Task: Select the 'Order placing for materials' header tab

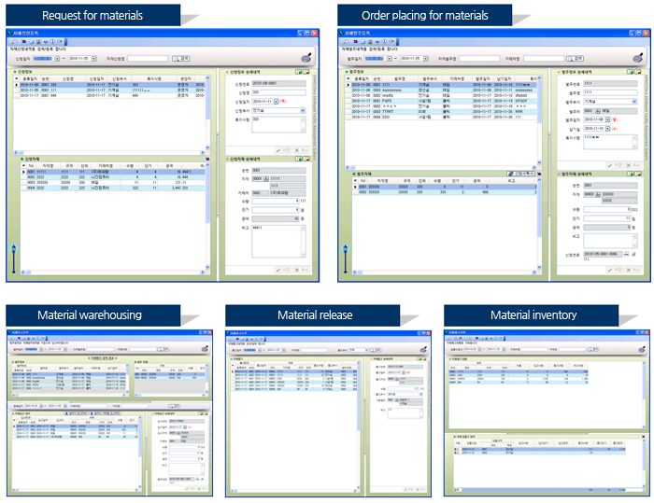Action: pyautogui.click(x=424, y=15)
